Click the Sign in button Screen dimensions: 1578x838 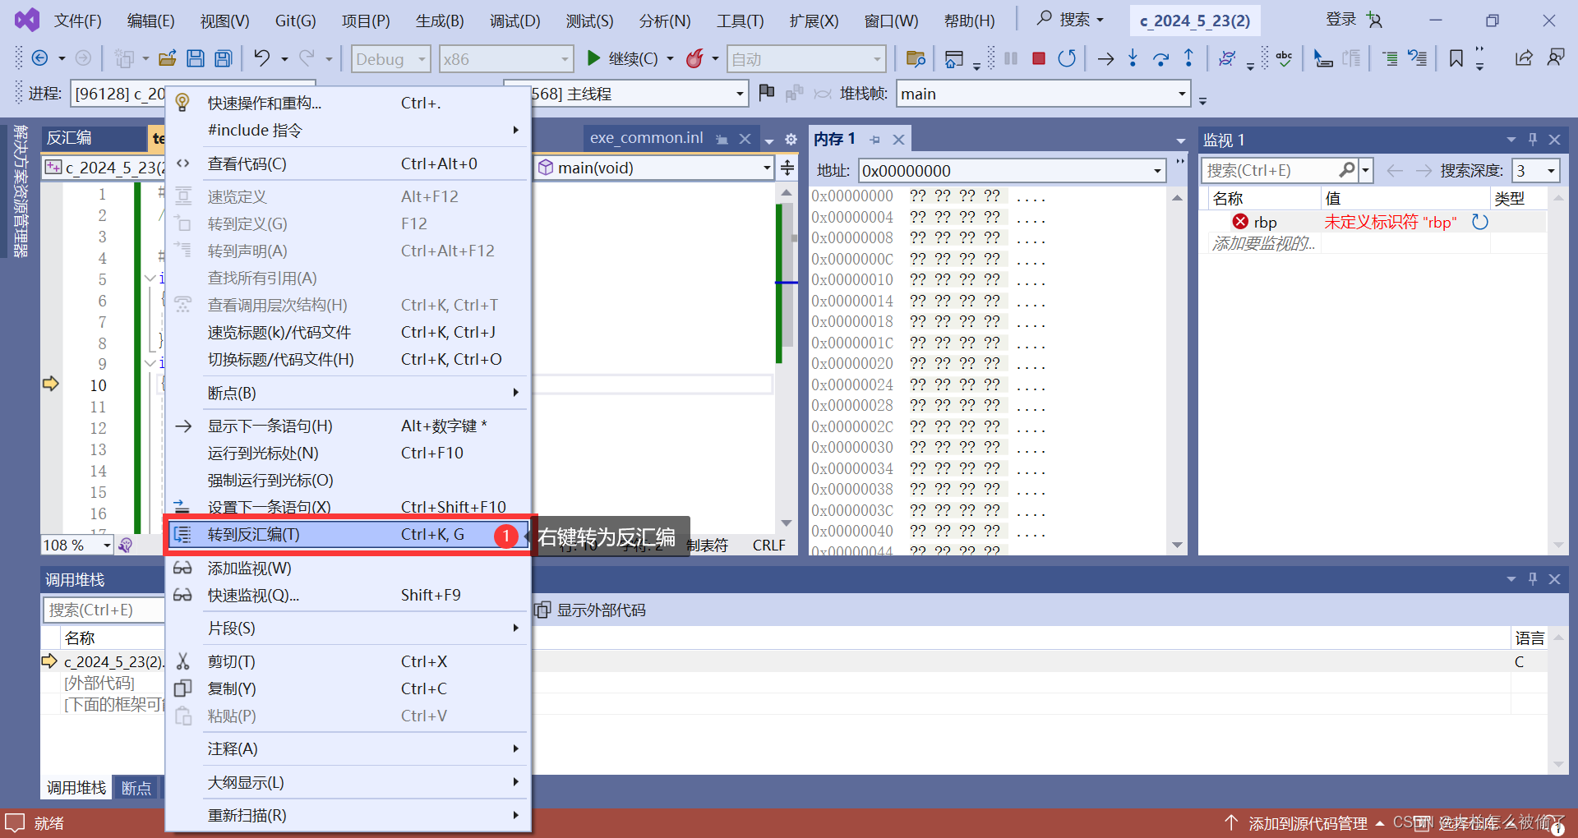pyautogui.click(x=1341, y=20)
